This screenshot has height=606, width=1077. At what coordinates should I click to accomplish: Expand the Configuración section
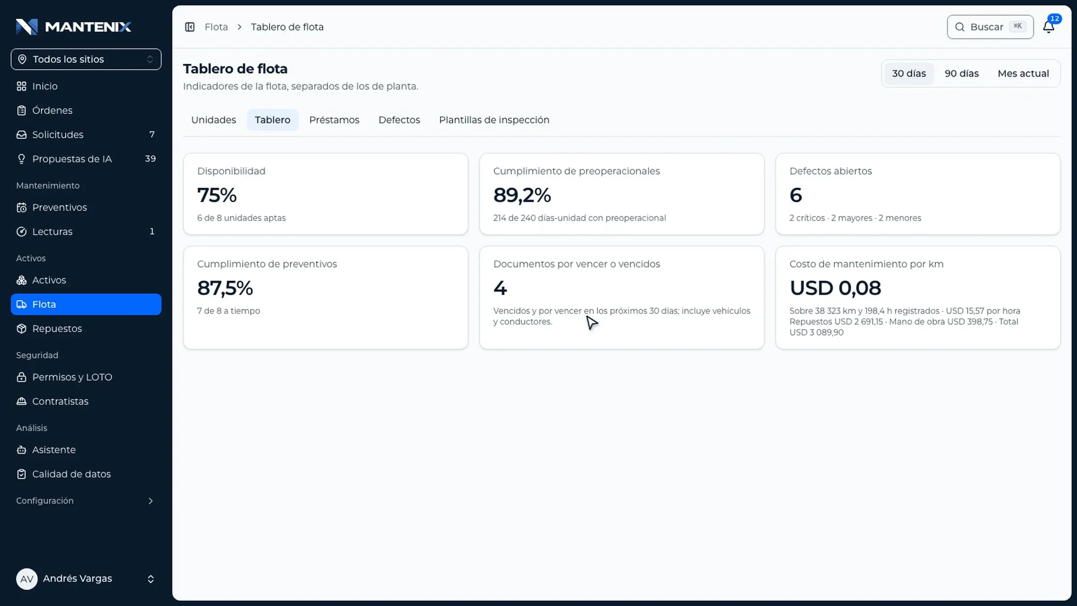click(x=85, y=501)
